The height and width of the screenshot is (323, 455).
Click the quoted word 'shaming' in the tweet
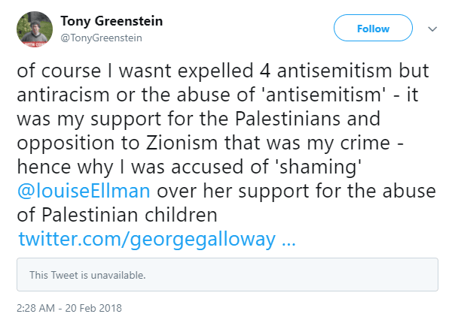click(x=319, y=167)
